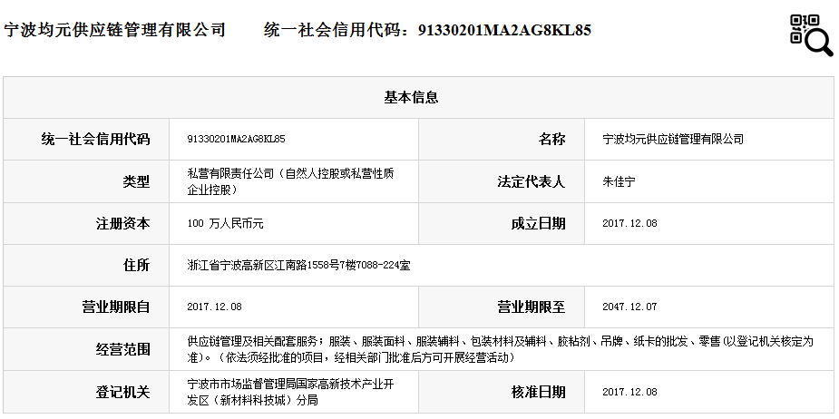Select approval date 2017.12.08 beside 核准日期
Viewport: 839px width, 419px height.
pyautogui.click(x=629, y=392)
